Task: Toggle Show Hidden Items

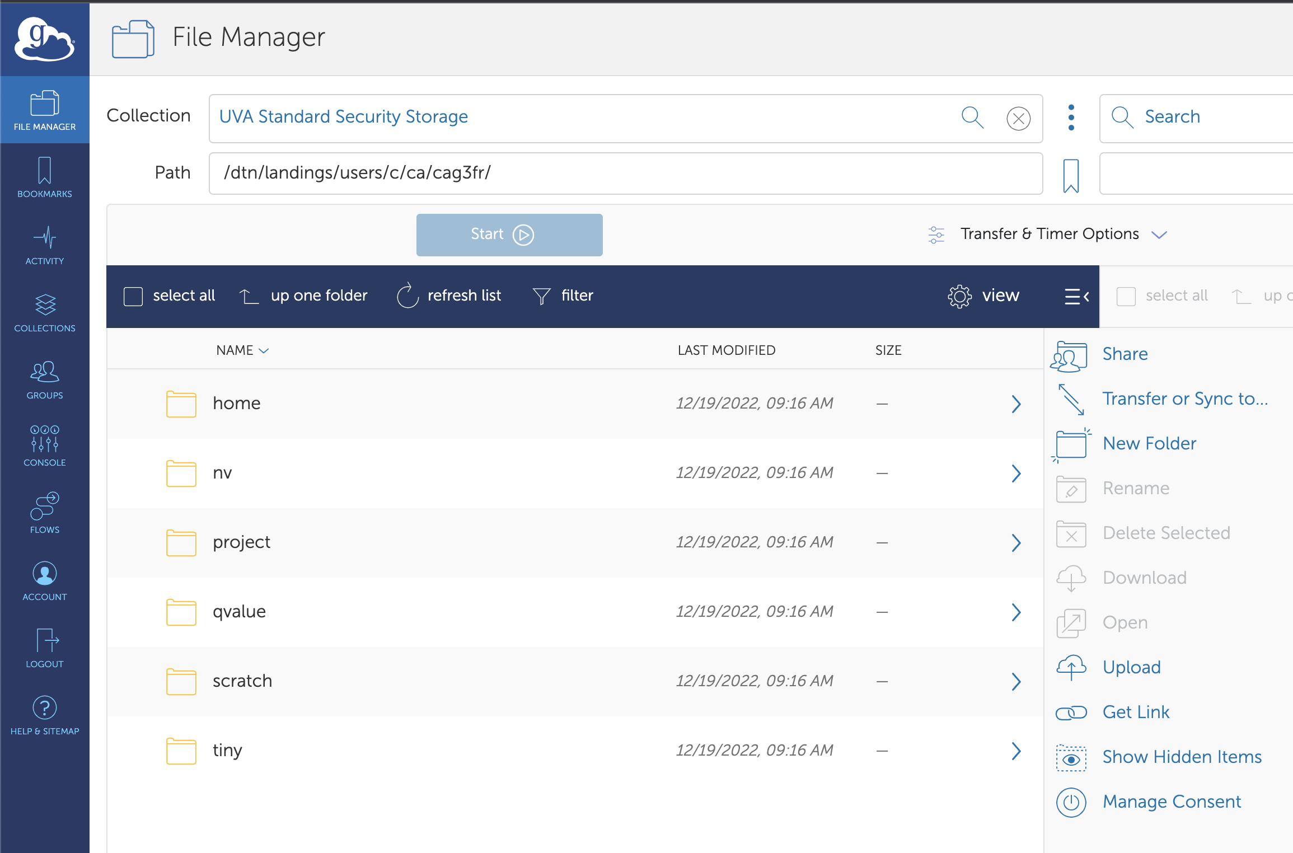Action: (1181, 757)
